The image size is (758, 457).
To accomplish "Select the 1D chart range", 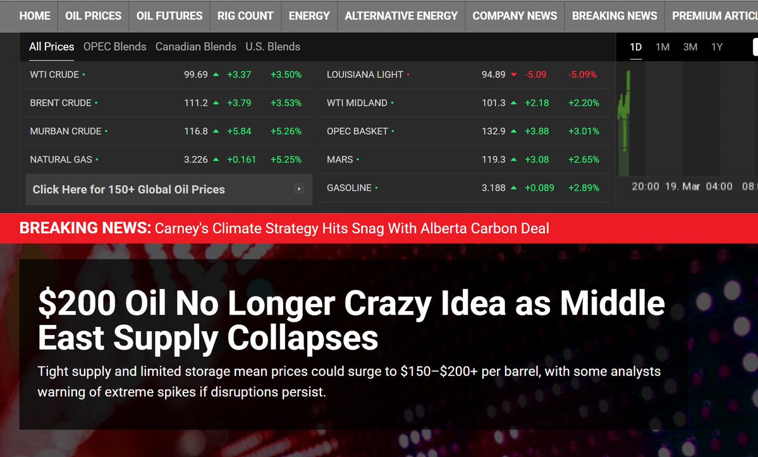I will pos(636,47).
